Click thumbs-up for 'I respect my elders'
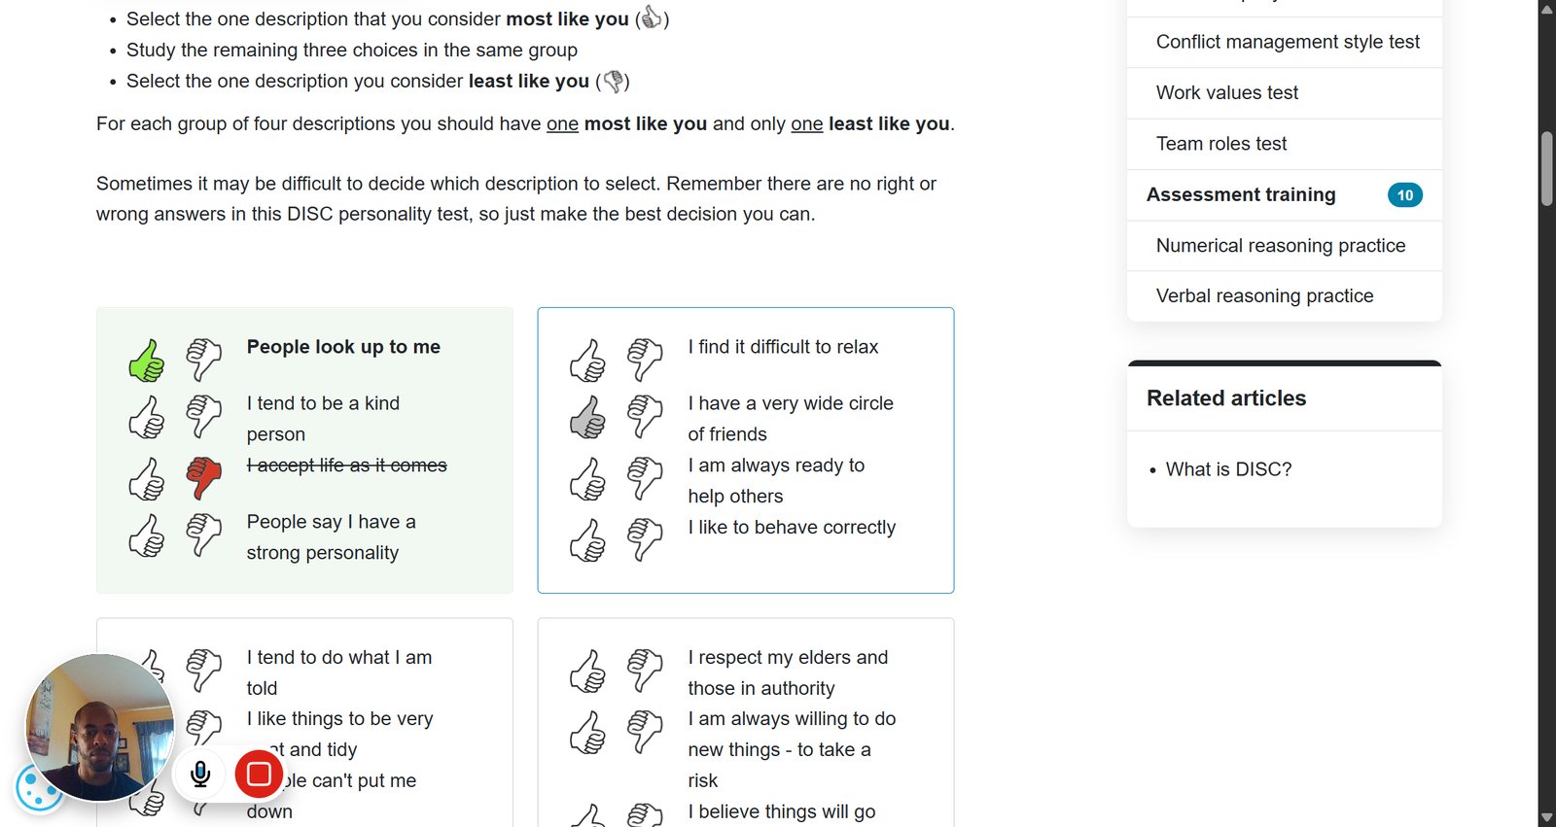The image size is (1556, 827). (588, 672)
